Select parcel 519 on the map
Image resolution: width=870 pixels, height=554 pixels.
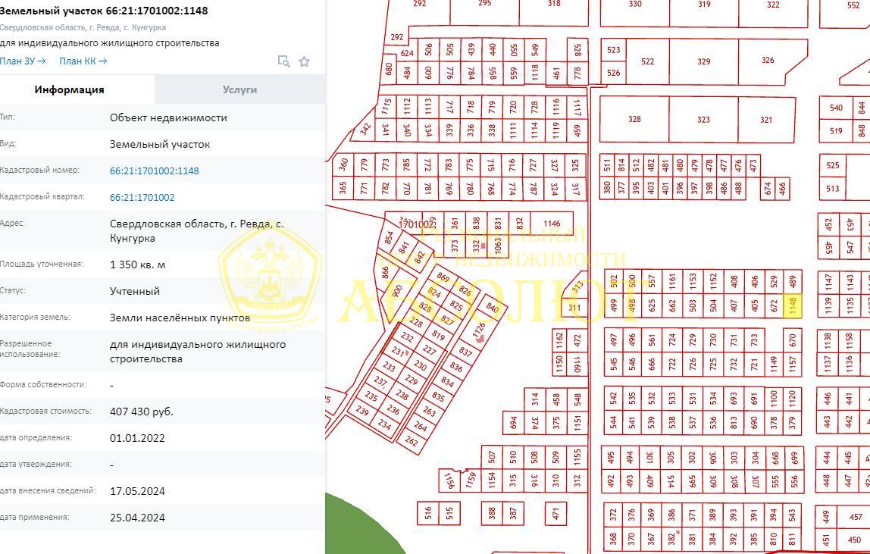pyautogui.click(x=836, y=131)
